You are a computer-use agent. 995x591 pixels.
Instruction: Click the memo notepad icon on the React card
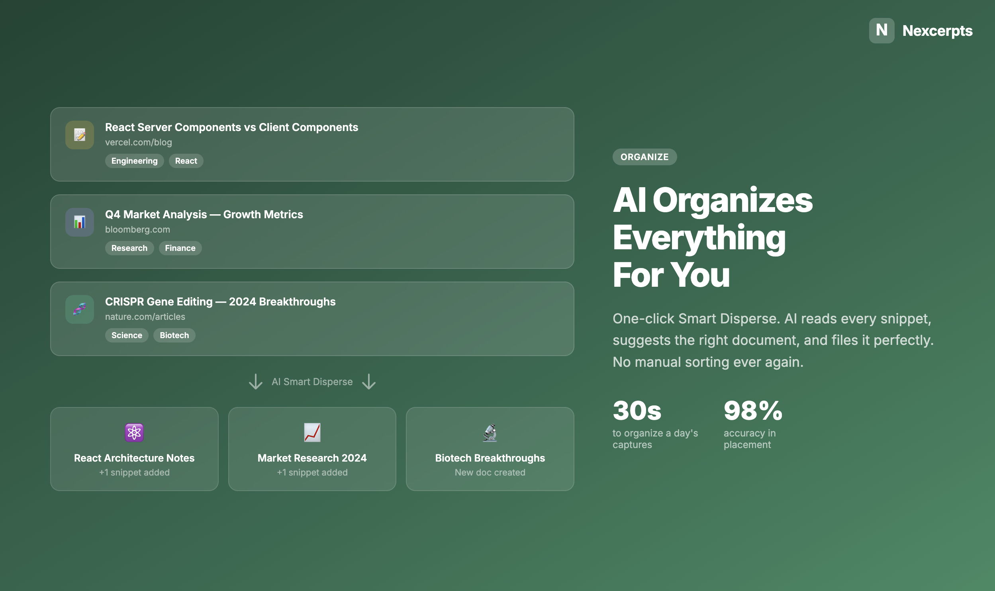[80, 135]
